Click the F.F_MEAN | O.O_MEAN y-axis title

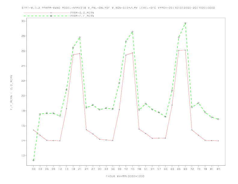click(x=11, y=93)
